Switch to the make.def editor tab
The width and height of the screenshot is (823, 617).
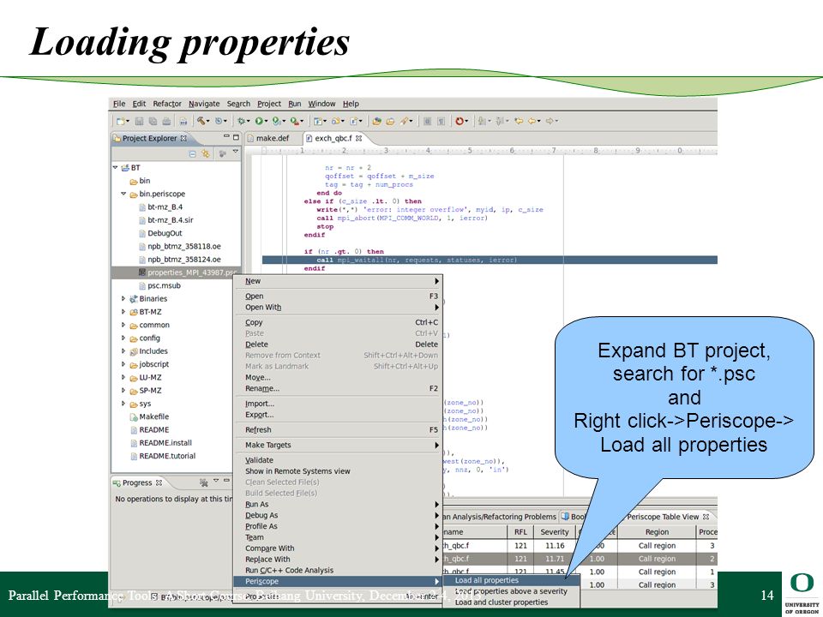(272, 139)
